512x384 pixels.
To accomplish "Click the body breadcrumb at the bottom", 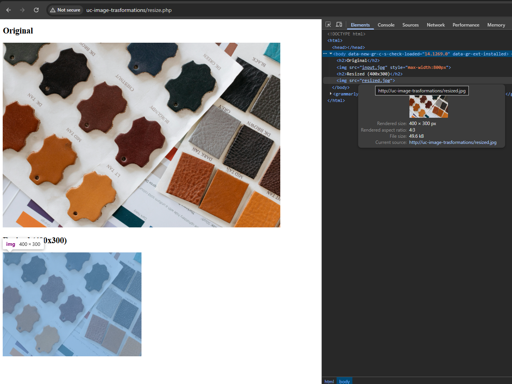I will [344, 381].
